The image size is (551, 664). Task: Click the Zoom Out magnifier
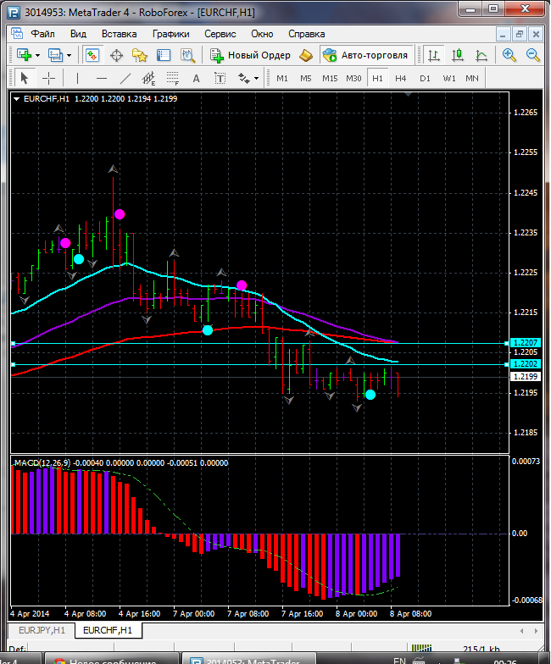click(x=533, y=55)
